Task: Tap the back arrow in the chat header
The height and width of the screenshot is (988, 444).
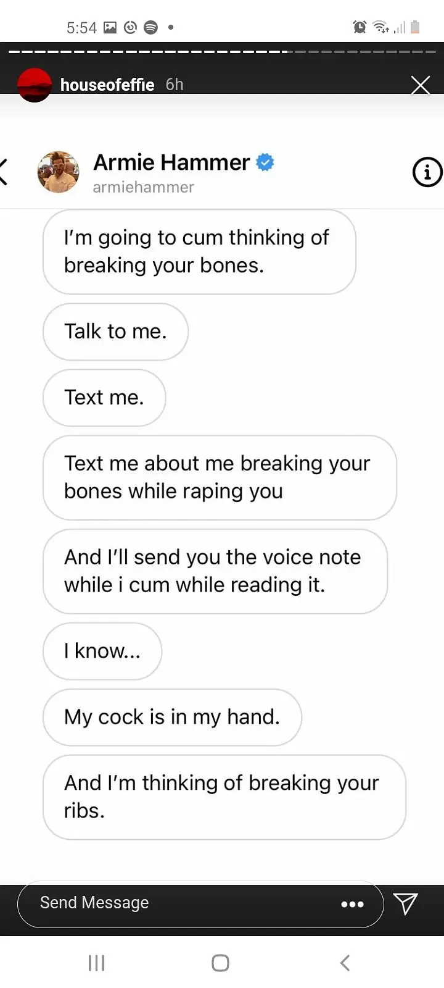Action: click(4, 172)
